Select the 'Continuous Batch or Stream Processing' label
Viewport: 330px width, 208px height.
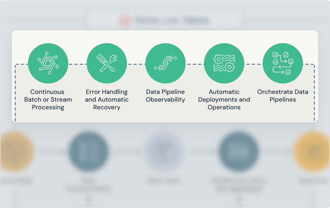point(48,100)
